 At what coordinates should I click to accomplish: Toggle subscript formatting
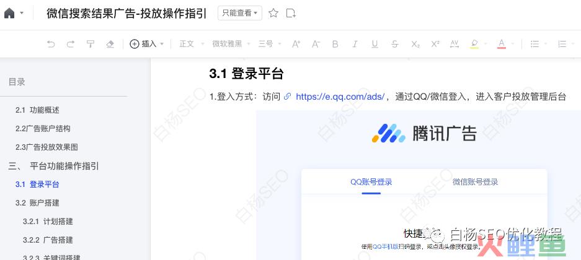click(415, 44)
